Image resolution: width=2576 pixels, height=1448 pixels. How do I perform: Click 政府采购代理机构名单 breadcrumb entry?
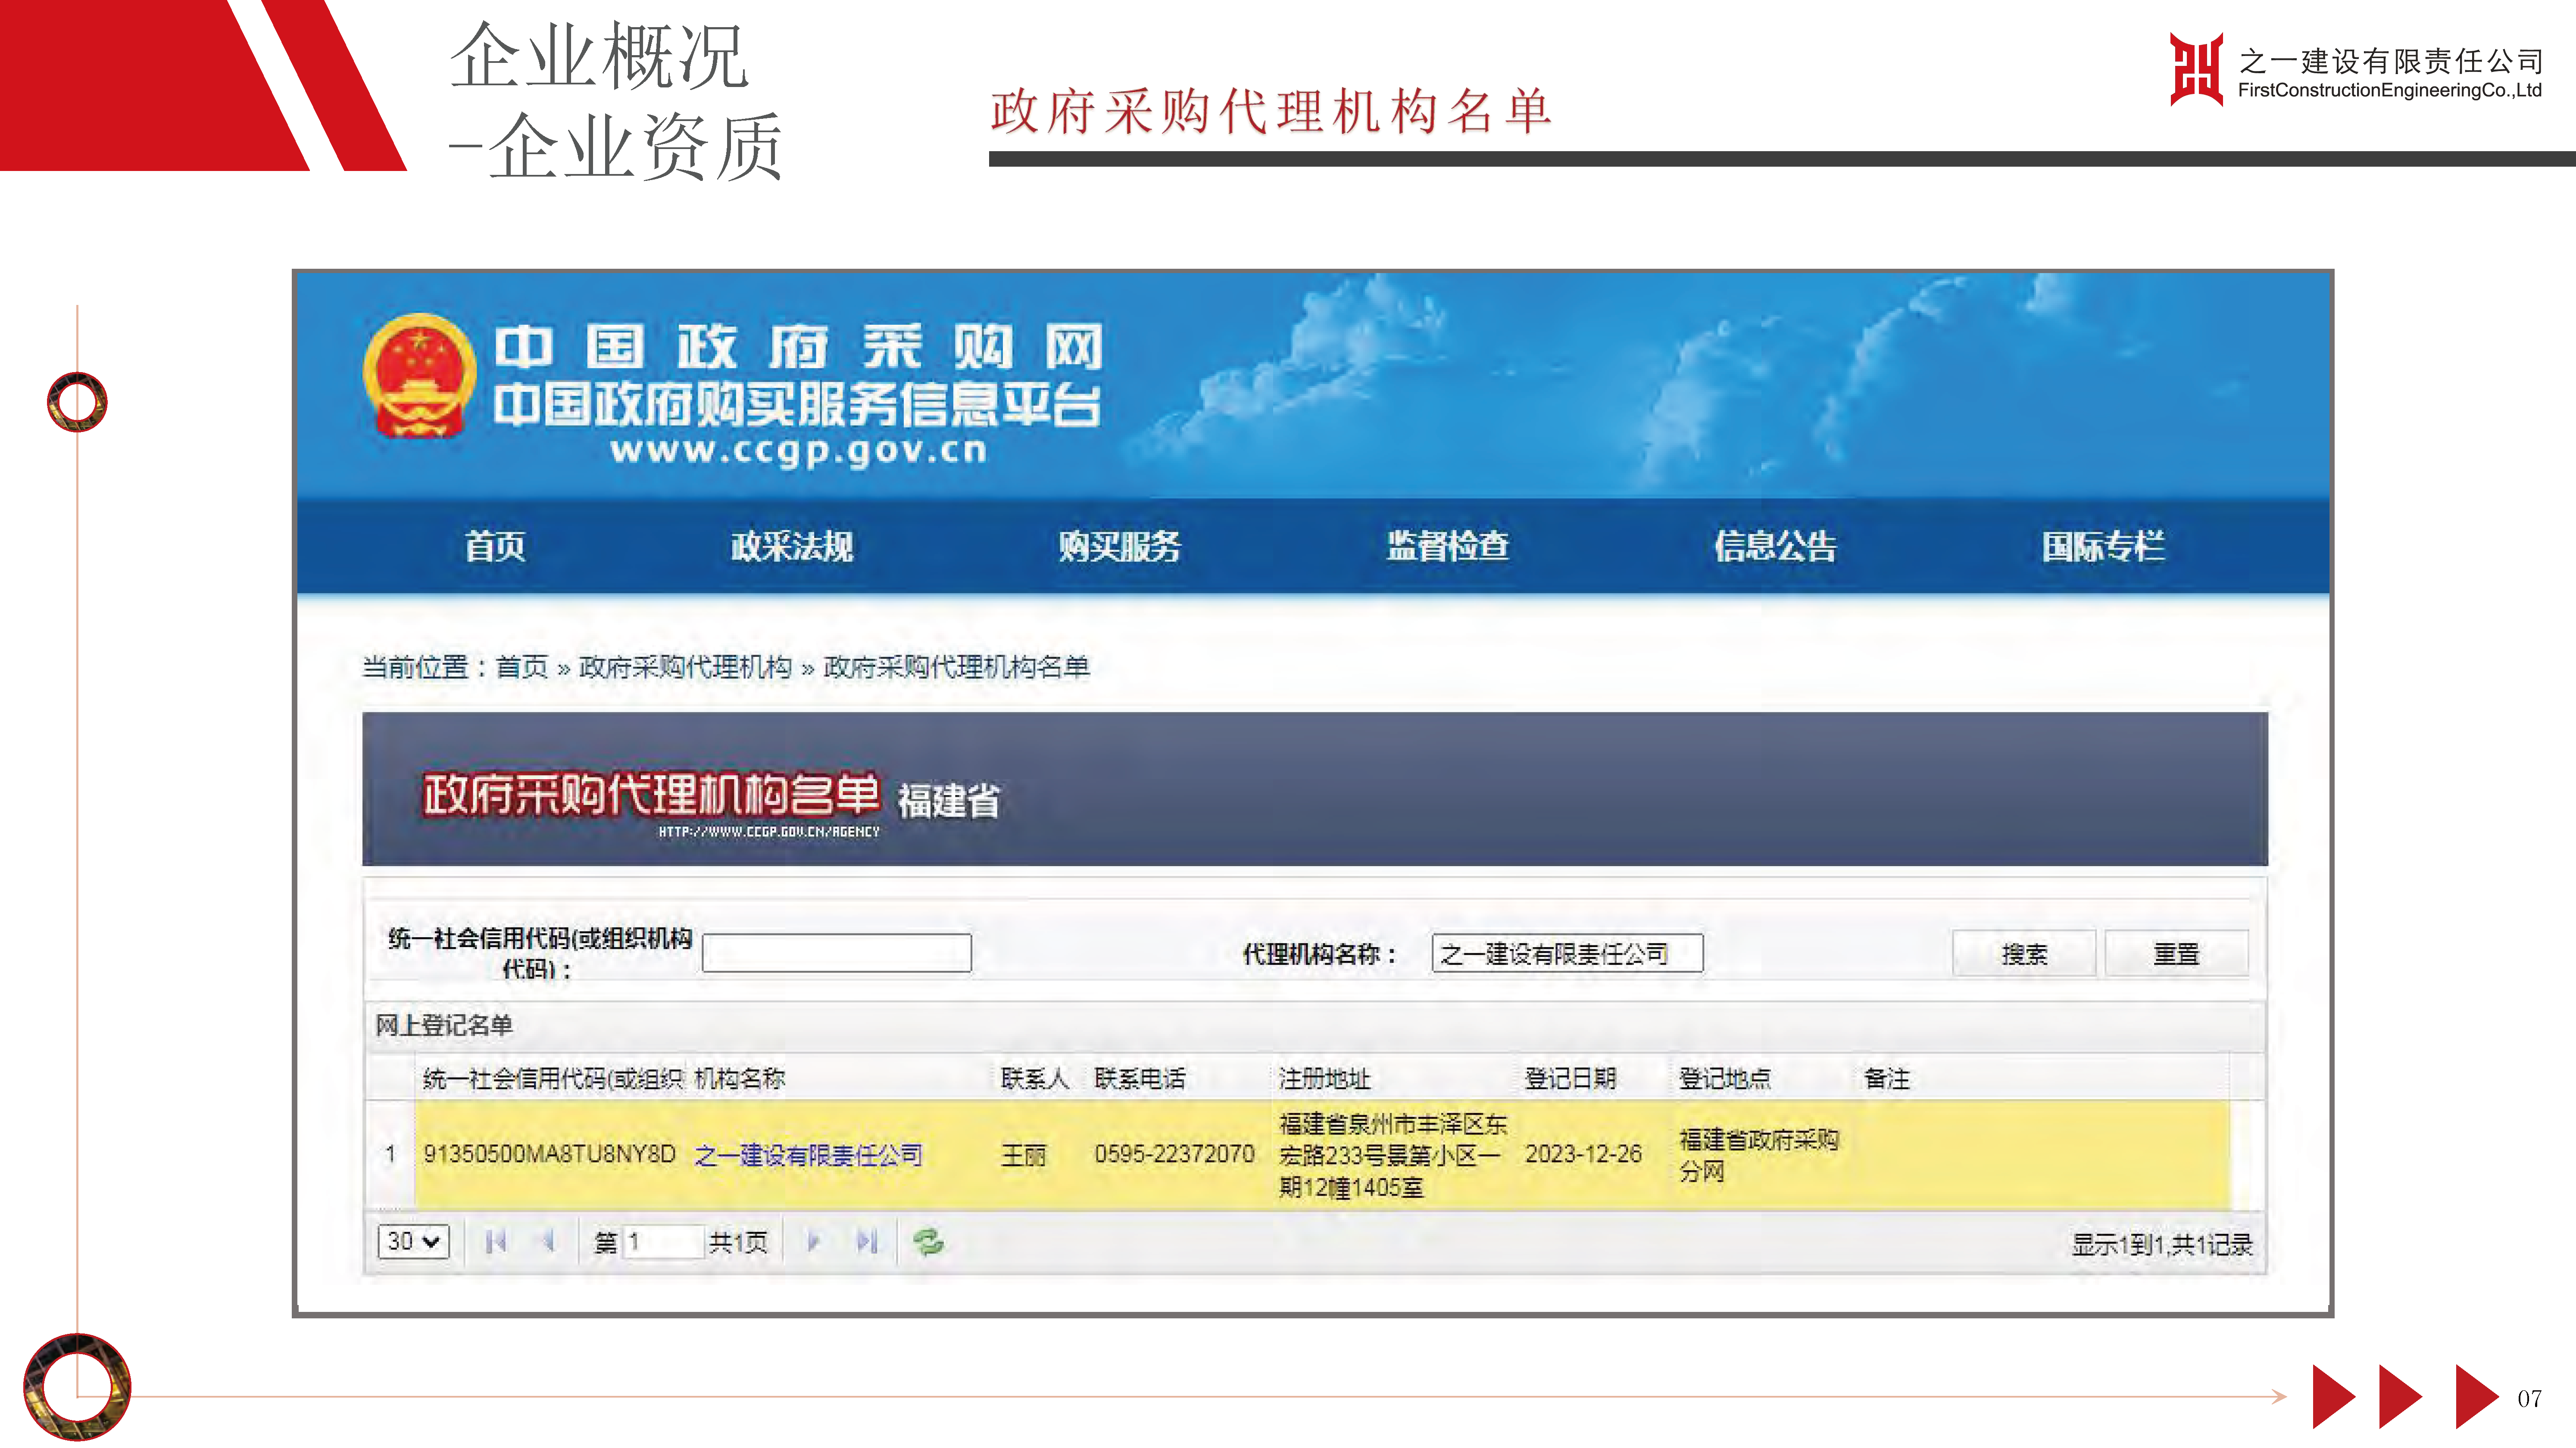tap(956, 667)
